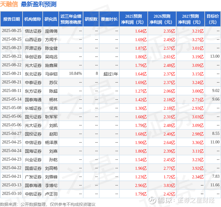Click the 数据来源 disclaimer footer text
This screenshot has width=221, height=207.
48,204
